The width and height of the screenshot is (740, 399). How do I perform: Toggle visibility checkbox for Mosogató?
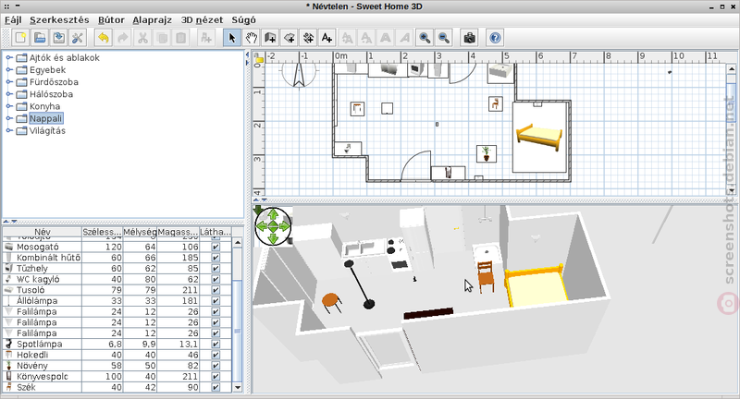click(x=216, y=247)
